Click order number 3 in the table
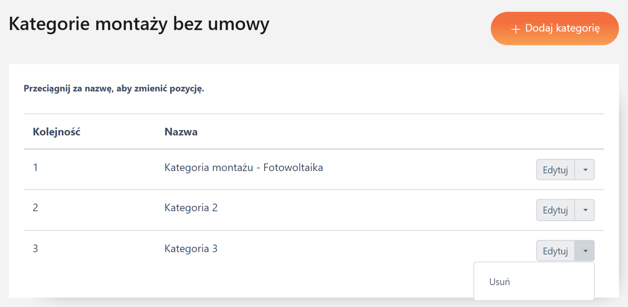This screenshot has height=307, width=628. coord(35,249)
